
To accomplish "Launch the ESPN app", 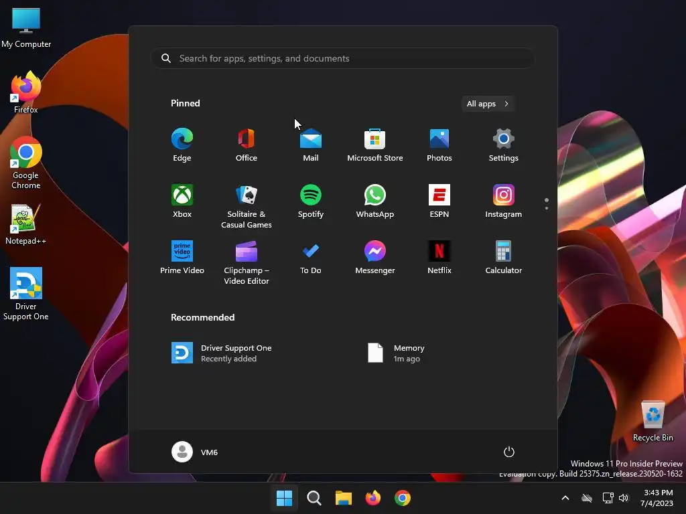I will [x=439, y=201].
